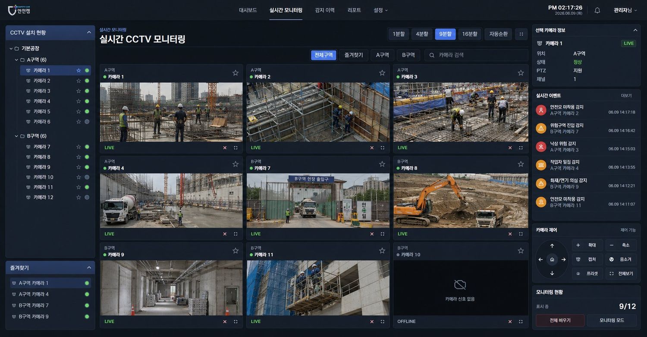The height and width of the screenshot is (337, 647).
Task: Open the notification bell
Action: coord(597,10)
